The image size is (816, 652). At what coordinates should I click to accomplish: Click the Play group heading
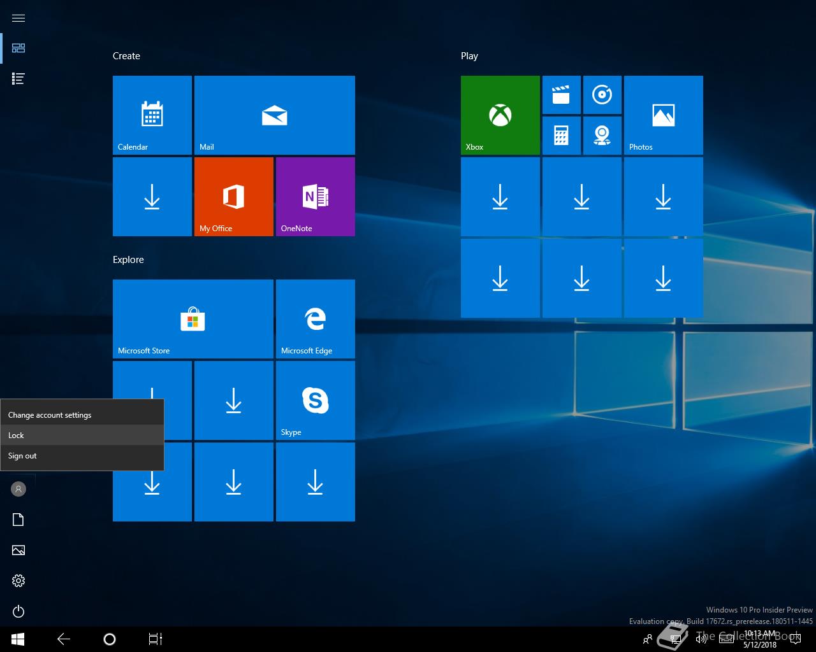[469, 56]
